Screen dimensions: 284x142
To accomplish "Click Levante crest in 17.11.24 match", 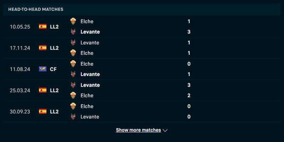I will pyautogui.click(x=73, y=43).
